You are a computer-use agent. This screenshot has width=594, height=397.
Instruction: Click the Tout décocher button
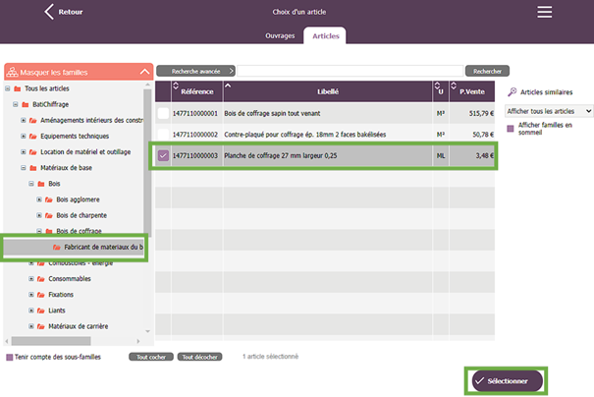coord(199,357)
